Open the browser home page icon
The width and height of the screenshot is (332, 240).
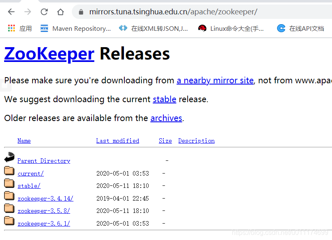coord(61,11)
